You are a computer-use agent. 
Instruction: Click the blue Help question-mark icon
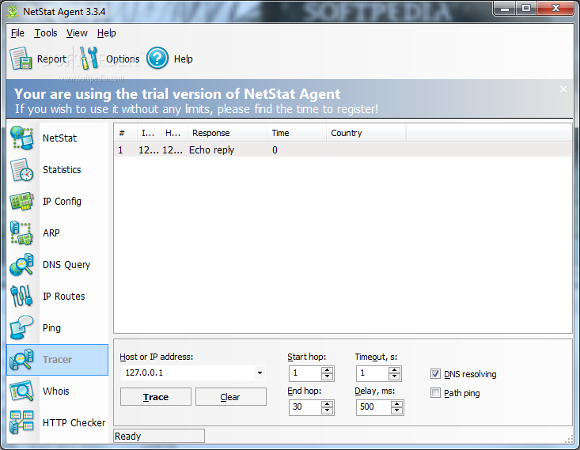click(157, 58)
